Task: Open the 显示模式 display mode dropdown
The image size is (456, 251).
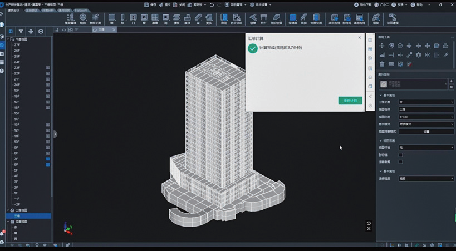Action: coord(426,124)
